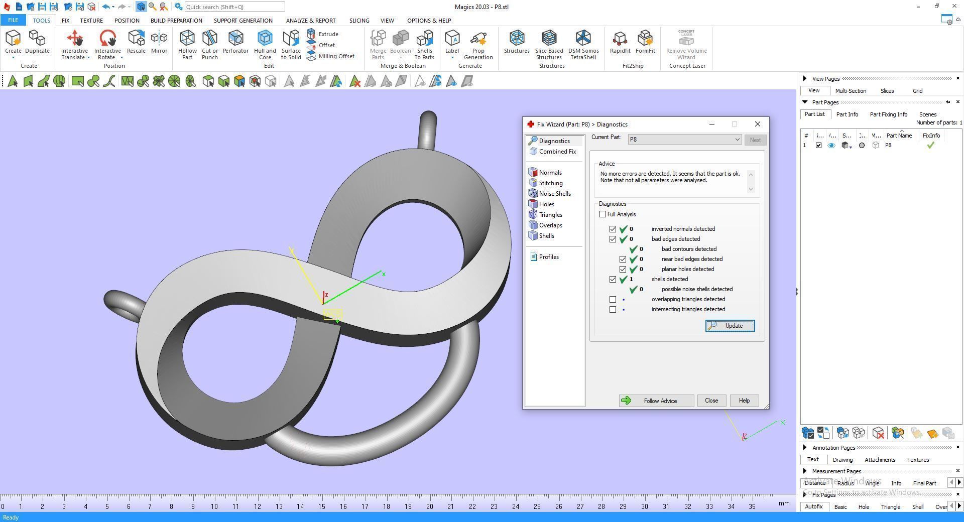
Task: Collapse the Part Pages panel
Action: pos(805,102)
